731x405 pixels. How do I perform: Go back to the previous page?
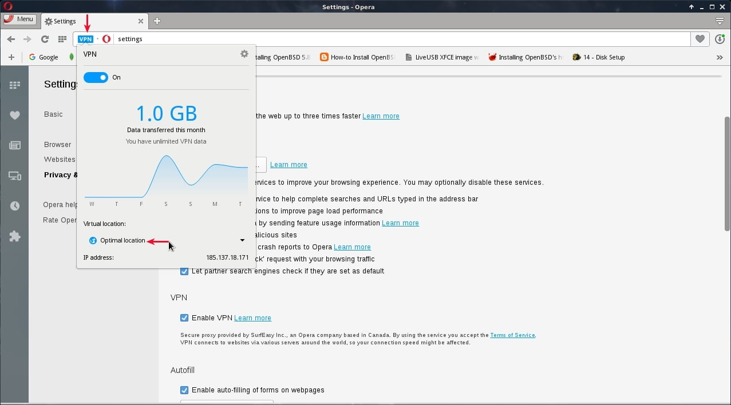click(11, 39)
